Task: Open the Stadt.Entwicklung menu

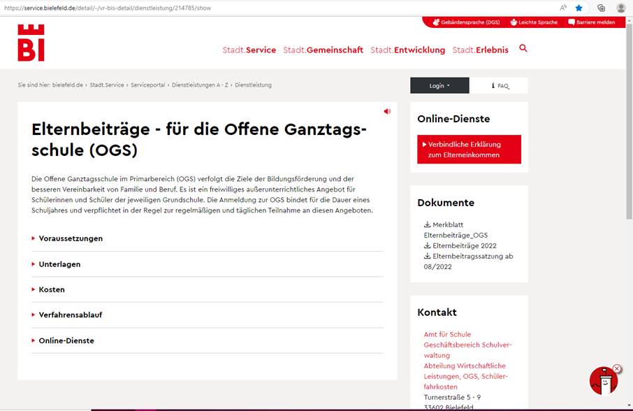Action: pos(408,50)
